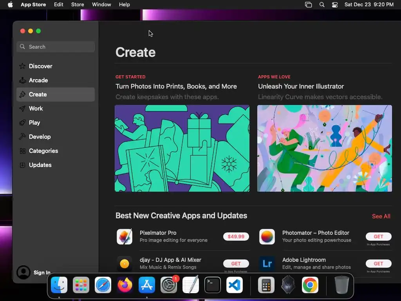Click the Adobe Lightroom title text
This screenshot has width=401, height=301.
point(304,260)
